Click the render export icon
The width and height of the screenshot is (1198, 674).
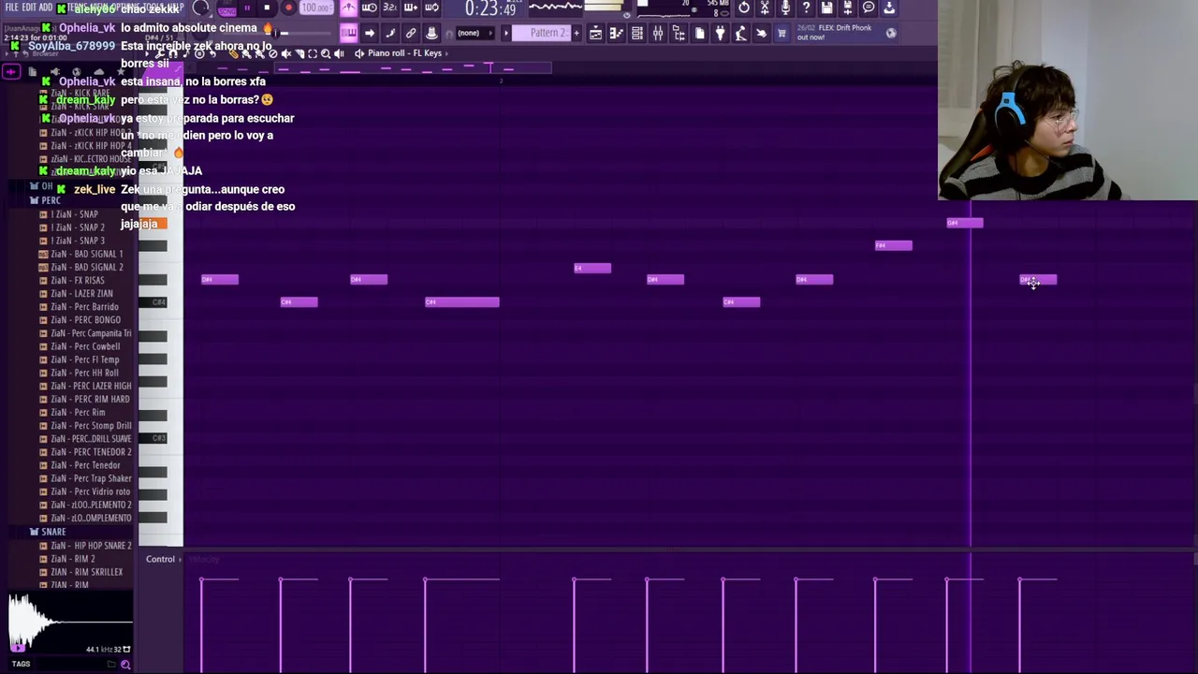tap(847, 8)
